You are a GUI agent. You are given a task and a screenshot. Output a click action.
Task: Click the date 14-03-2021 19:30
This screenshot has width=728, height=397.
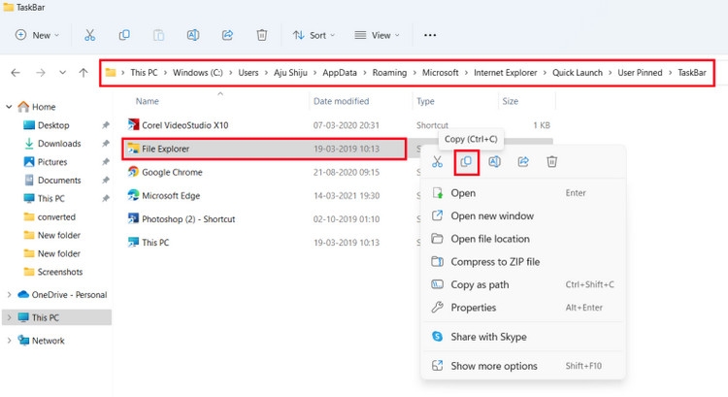click(x=347, y=195)
